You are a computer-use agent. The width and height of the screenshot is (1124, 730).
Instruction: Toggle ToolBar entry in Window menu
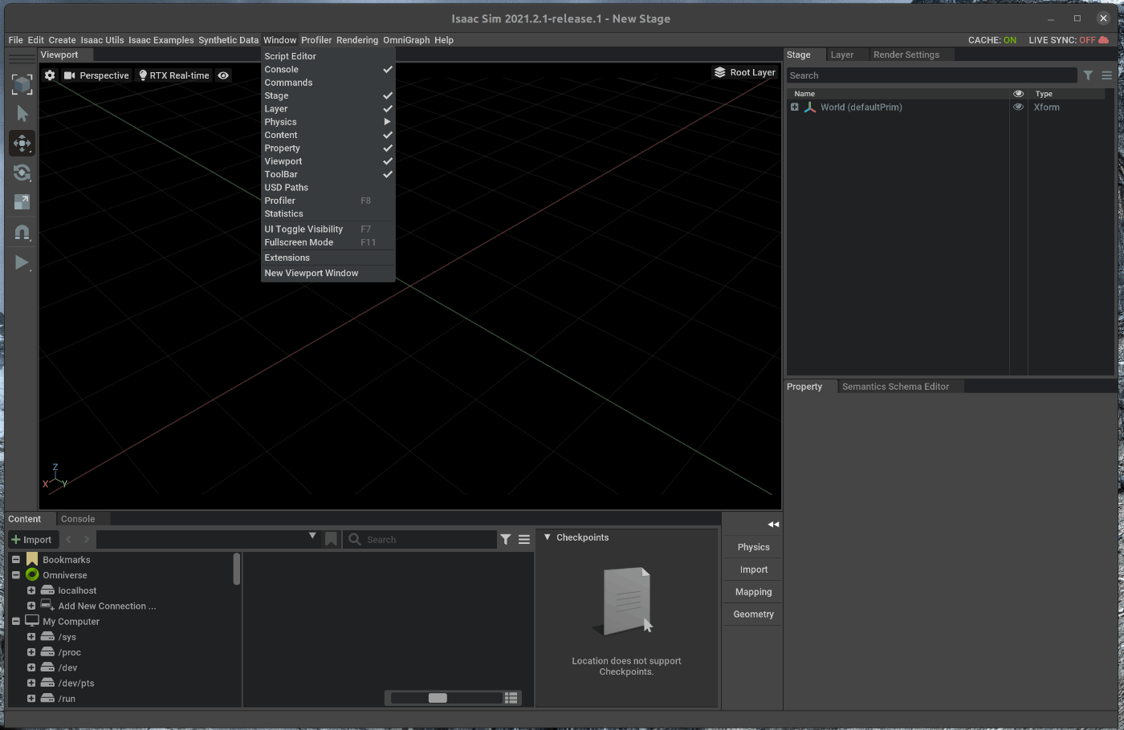pyautogui.click(x=328, y=174)
